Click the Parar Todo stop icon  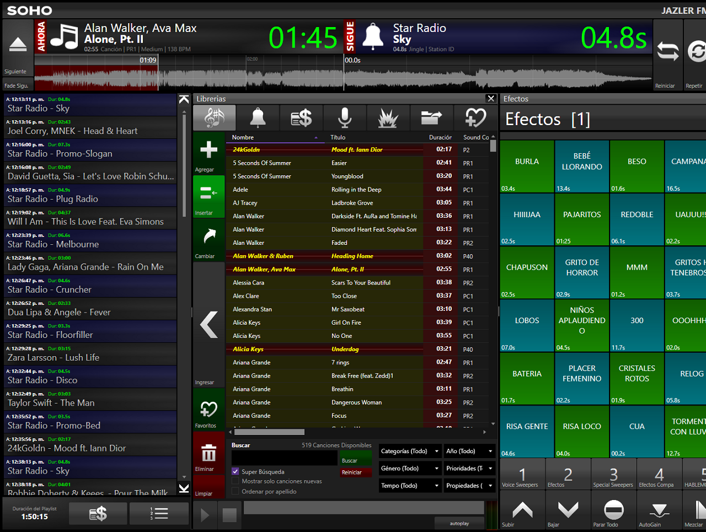coord(613,509)
